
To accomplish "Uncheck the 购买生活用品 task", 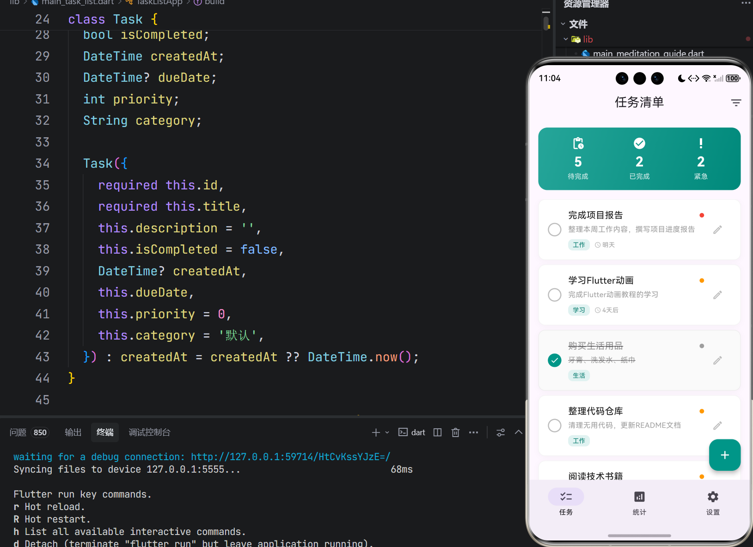I will click(555, 360).
